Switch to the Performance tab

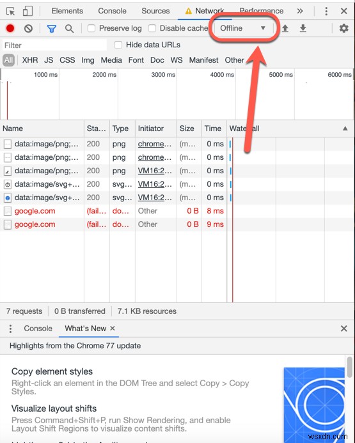tap(262, 11)
